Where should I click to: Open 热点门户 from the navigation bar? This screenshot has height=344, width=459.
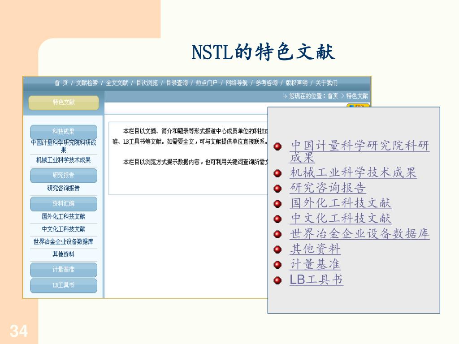(x=207, y=83)
